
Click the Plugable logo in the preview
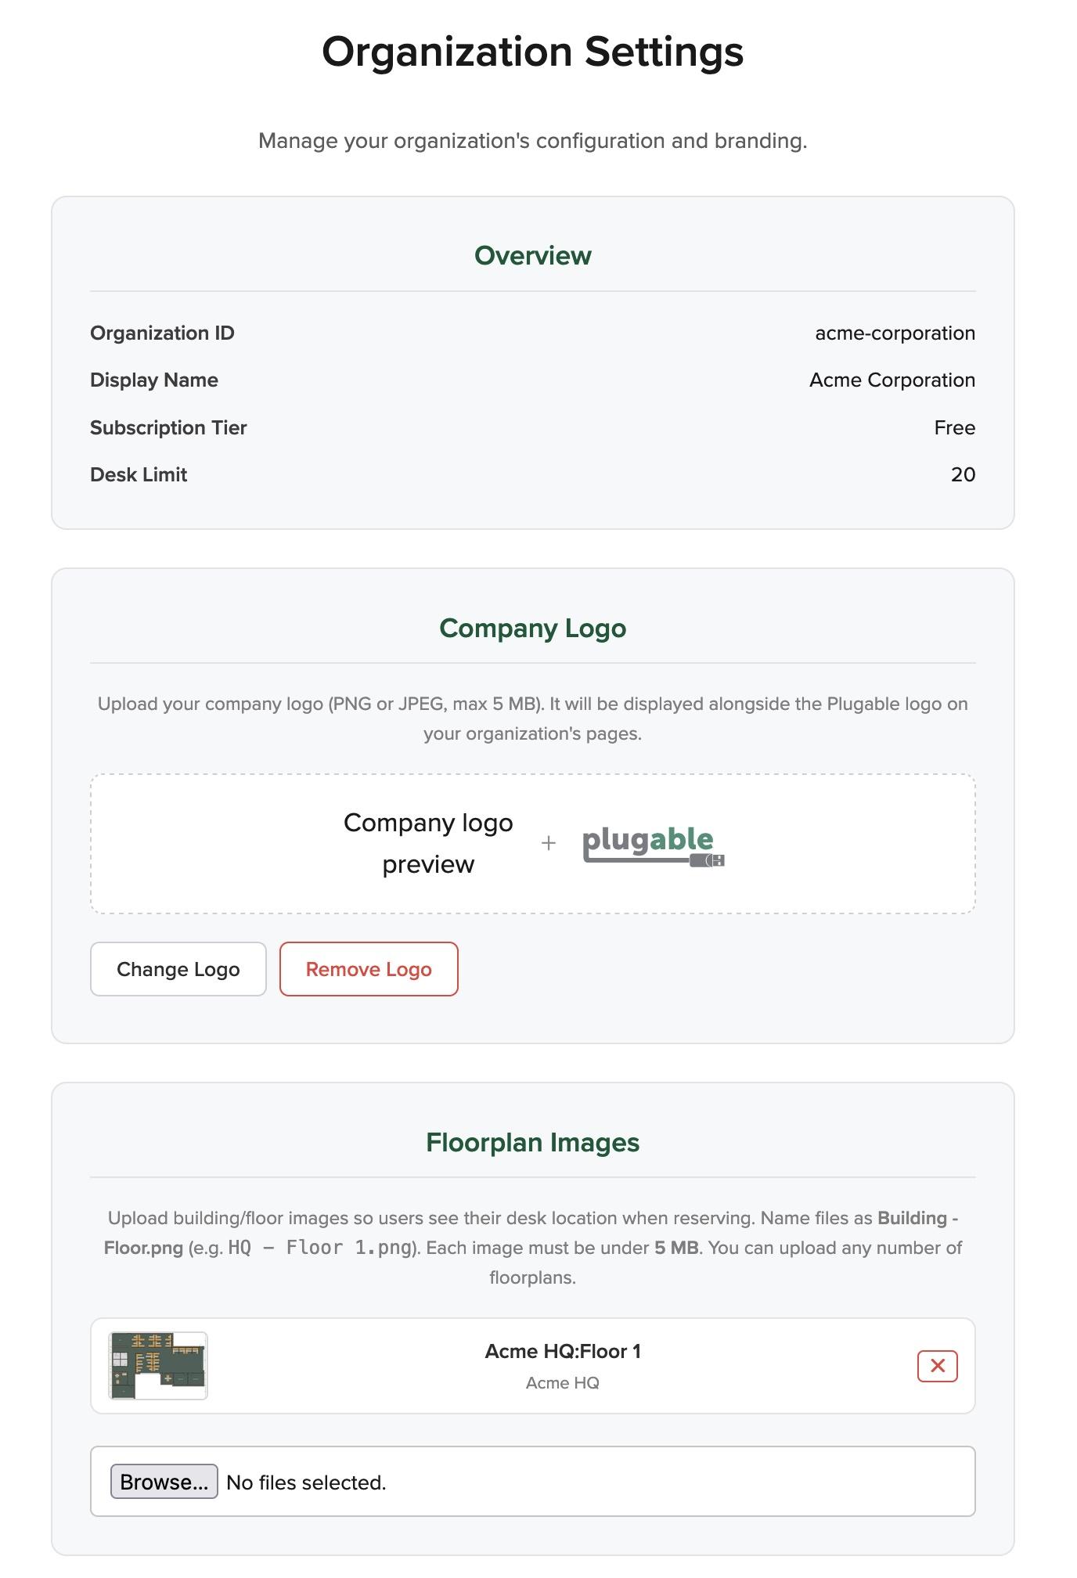(x=650, y=845)
